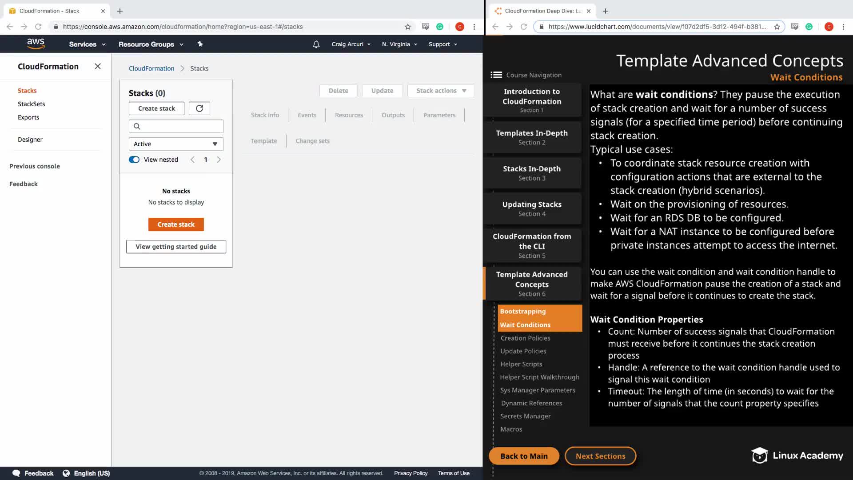Click the language globe icon in footer
The image size is (853, 480).
[x=66, y=473]
